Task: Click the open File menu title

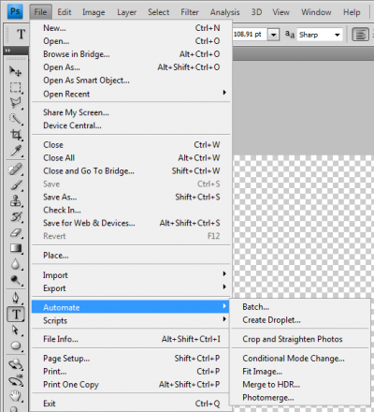Action: [x=40, y=12]
